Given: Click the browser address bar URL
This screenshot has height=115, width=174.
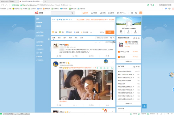Looking at the screenshot, I should [x=47, y=5].
